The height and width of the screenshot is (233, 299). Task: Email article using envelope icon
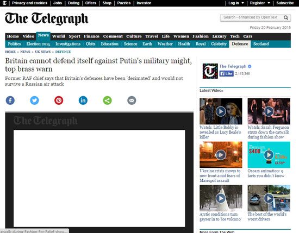(x=132, y=100)
